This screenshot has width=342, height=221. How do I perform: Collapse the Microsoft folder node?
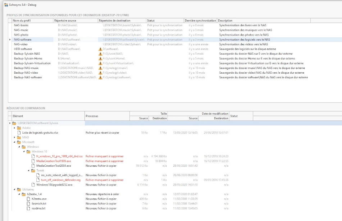tap(15, 142)
